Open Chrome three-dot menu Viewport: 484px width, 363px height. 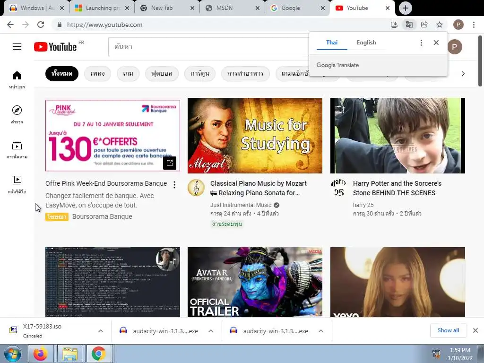474,25
